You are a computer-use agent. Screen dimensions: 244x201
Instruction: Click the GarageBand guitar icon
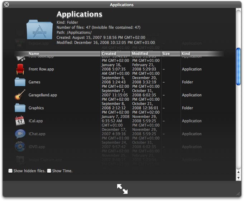[20, 95]
